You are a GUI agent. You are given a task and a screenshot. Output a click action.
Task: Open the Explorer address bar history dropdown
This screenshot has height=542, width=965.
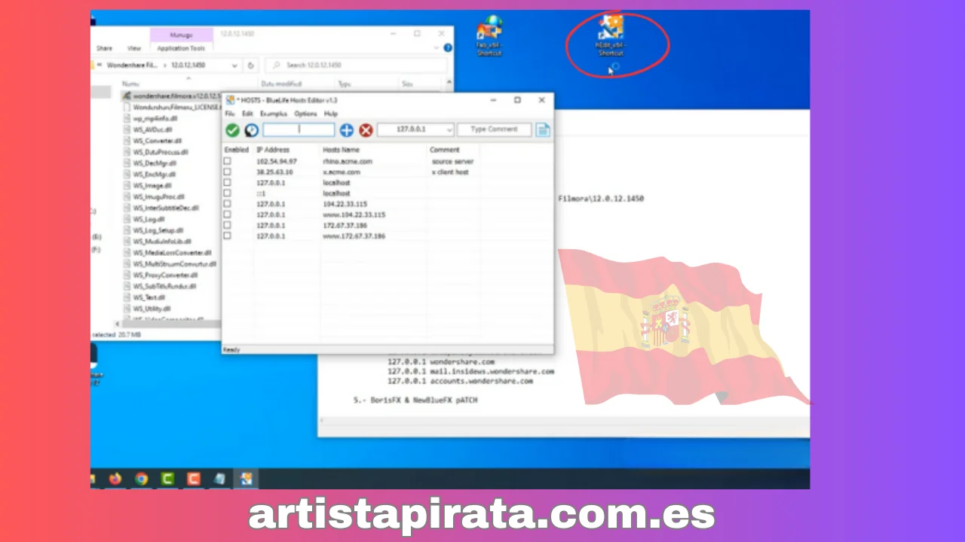click(x=235, y=65)
